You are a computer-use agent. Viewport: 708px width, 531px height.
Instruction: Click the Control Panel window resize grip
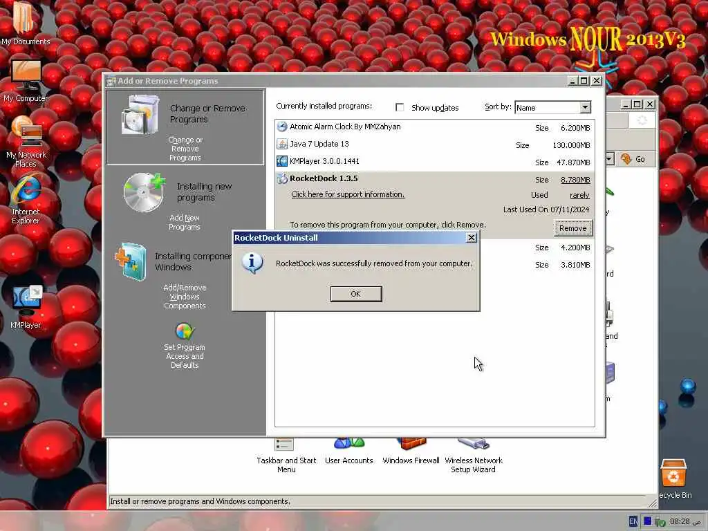tap(653, 503)
